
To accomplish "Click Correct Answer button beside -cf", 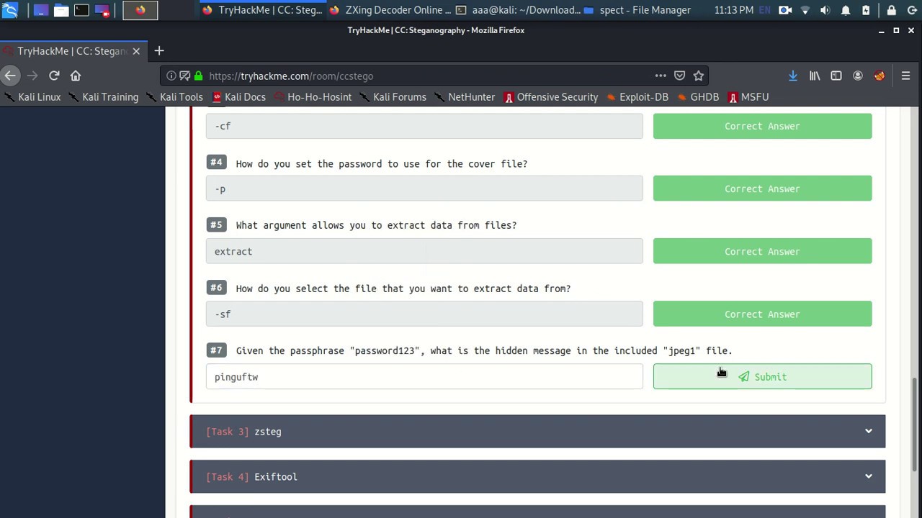I will [762, 126].
